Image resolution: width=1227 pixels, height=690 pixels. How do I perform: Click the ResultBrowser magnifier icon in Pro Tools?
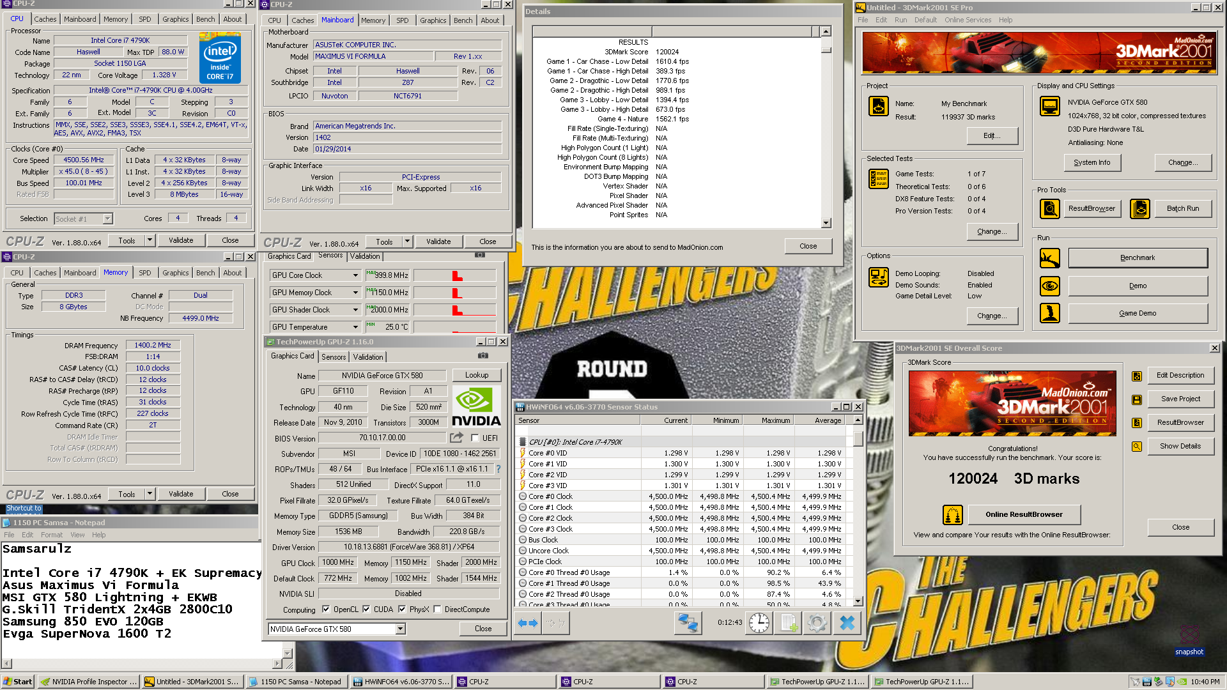(x=1049, y=208)
